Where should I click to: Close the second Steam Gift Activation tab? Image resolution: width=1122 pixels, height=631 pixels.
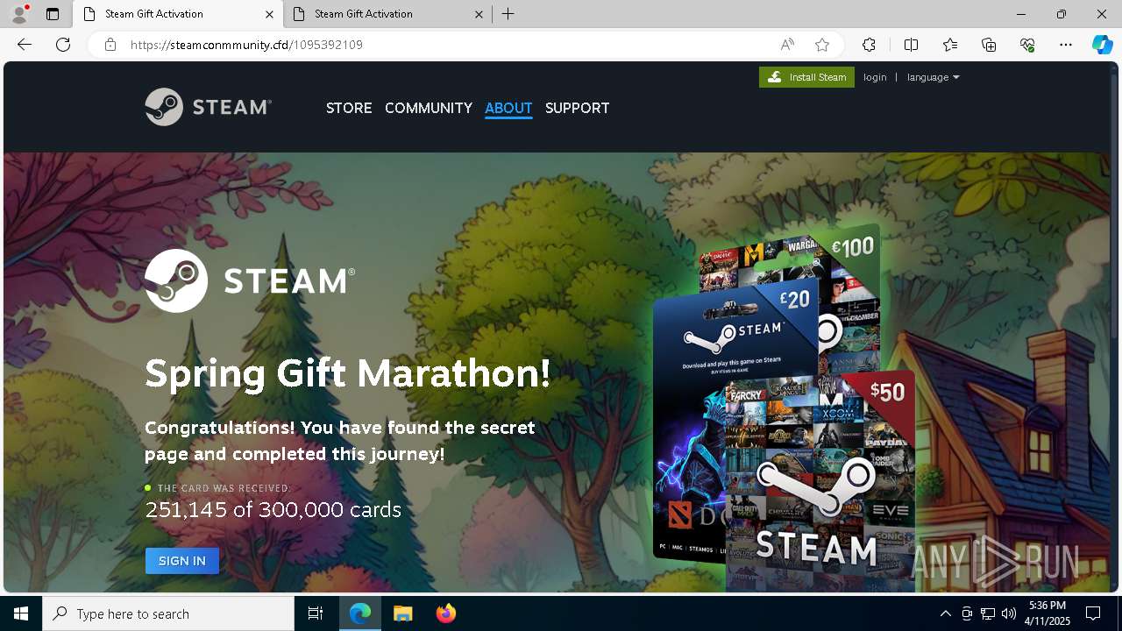pos(479,14)
